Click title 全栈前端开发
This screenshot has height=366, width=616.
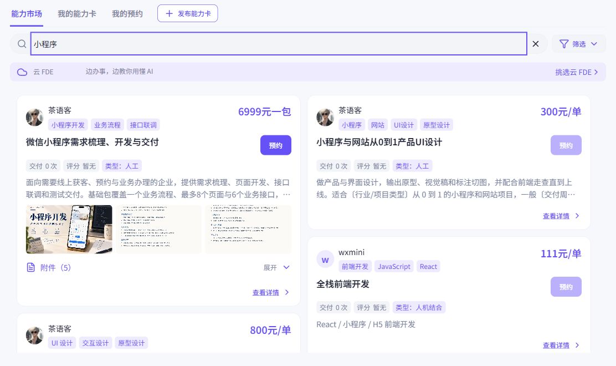tap(343, 284)
